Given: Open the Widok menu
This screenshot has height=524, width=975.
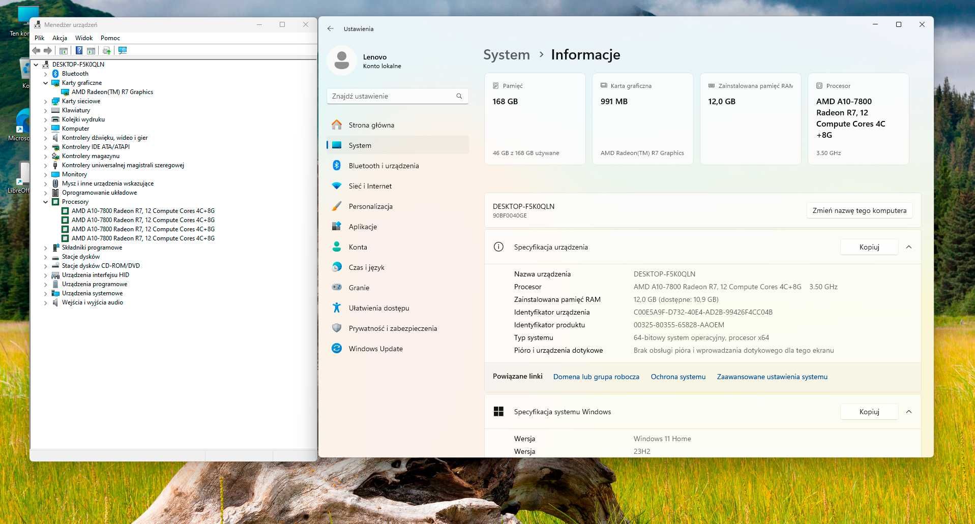Looking at the screenshot, I should click(x=84, y=38).
